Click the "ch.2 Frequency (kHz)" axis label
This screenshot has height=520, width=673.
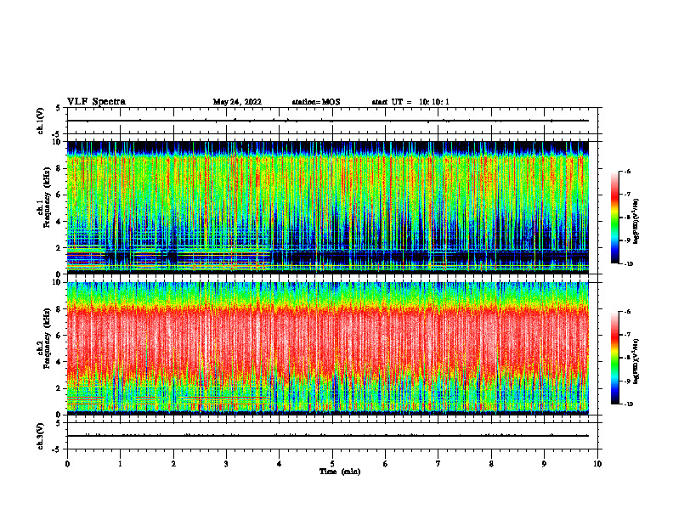pos(43,338)
